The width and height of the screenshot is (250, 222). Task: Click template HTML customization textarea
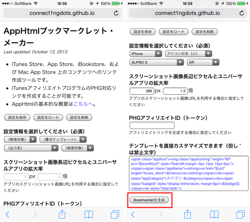click(189, 173)
